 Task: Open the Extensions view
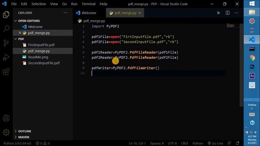tap(6, 71)
